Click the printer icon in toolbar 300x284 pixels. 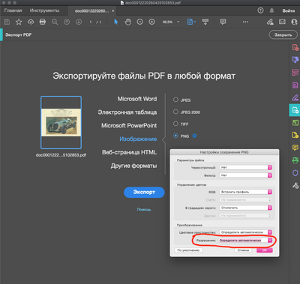pos(43,22)
